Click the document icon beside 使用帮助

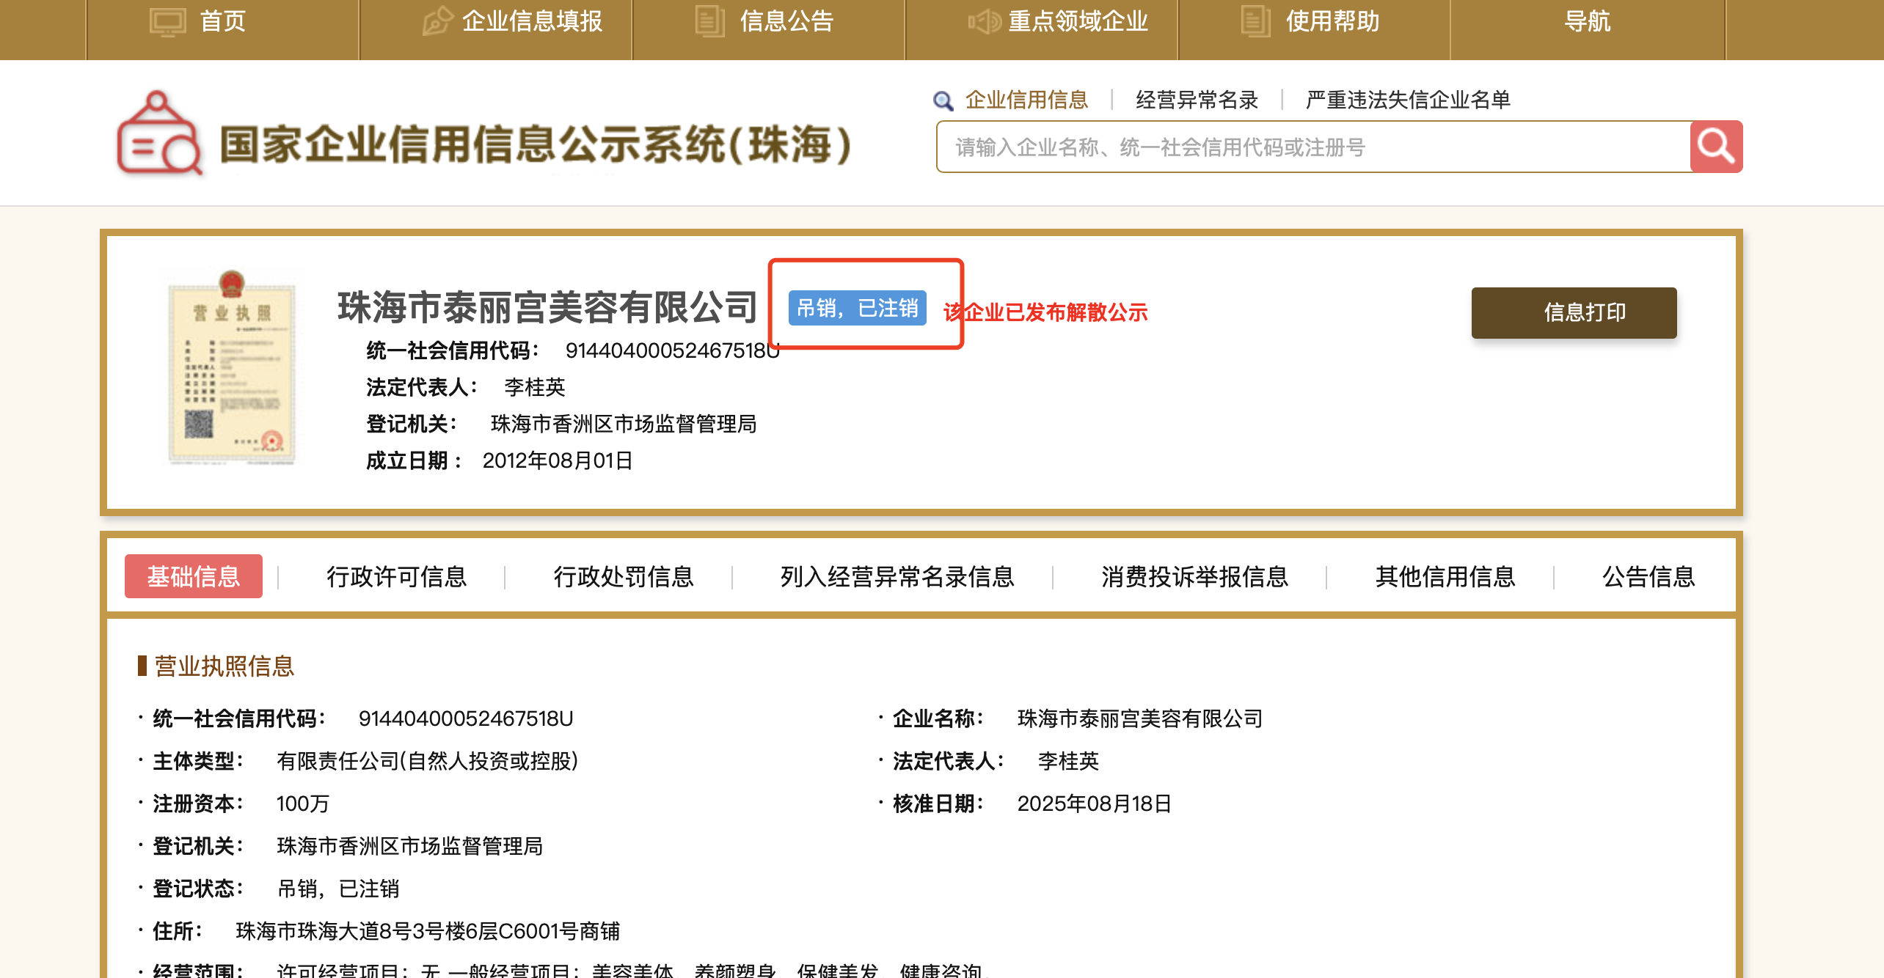coord(1255,21)
